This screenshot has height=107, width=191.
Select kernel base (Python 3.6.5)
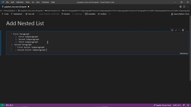click(180, 14)
